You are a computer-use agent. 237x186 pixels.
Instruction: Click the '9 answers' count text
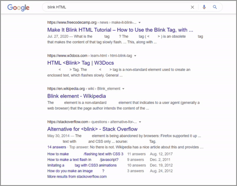(x=135, y=159)
